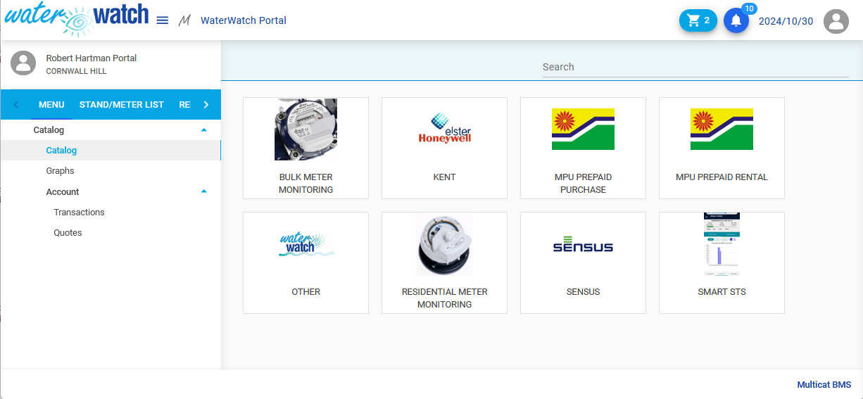
Task: Click the Account menu heading
Action: coord(63,192)
